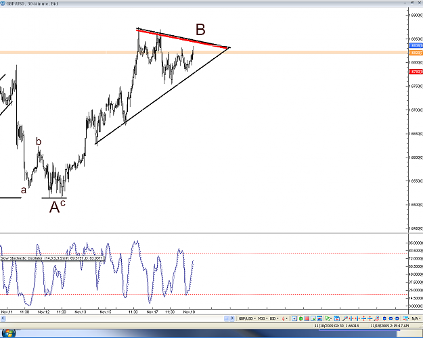Image resolution: width=423 pixels, height=338 pixels.
Task: Open the candlestick chart style dropdown
Action: pos(285,318)
